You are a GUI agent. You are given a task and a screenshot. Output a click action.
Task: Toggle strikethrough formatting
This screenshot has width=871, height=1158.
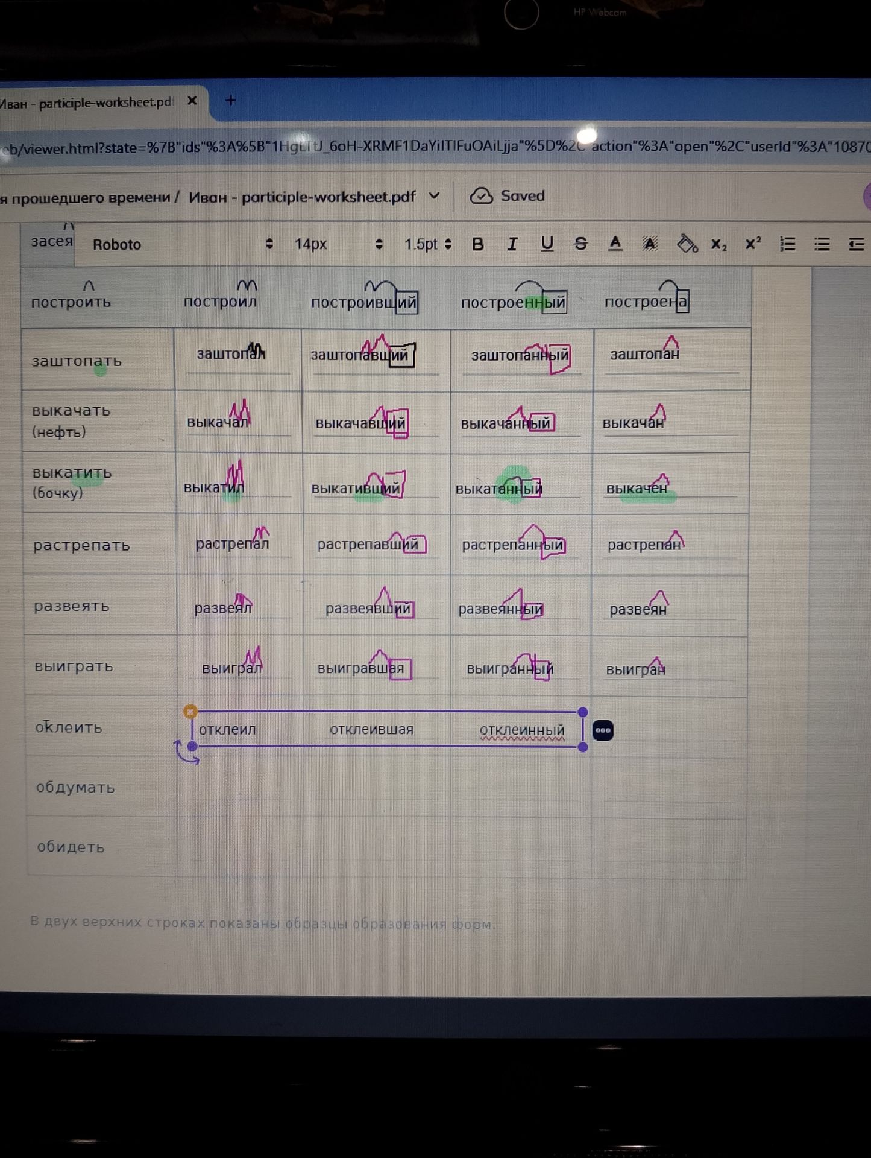(580, 244)
